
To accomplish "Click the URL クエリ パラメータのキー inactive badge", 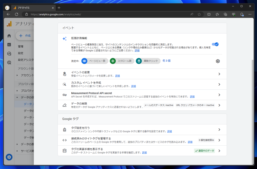I will pyautogui.click(x=195, y=105).
